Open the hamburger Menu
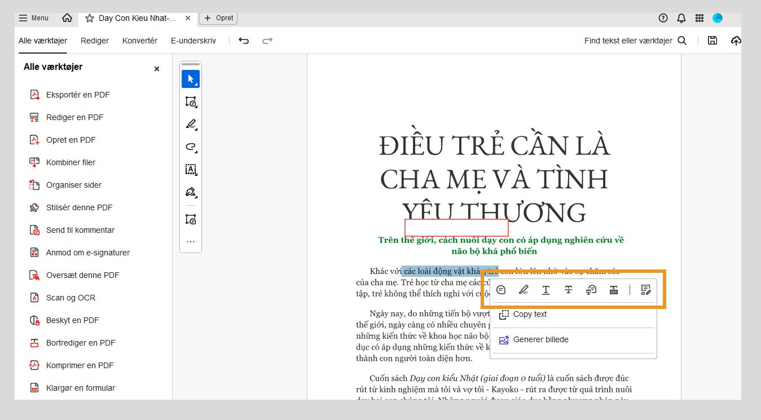The width and height of the screenshot is (761, 420). [x=33, y=18]
